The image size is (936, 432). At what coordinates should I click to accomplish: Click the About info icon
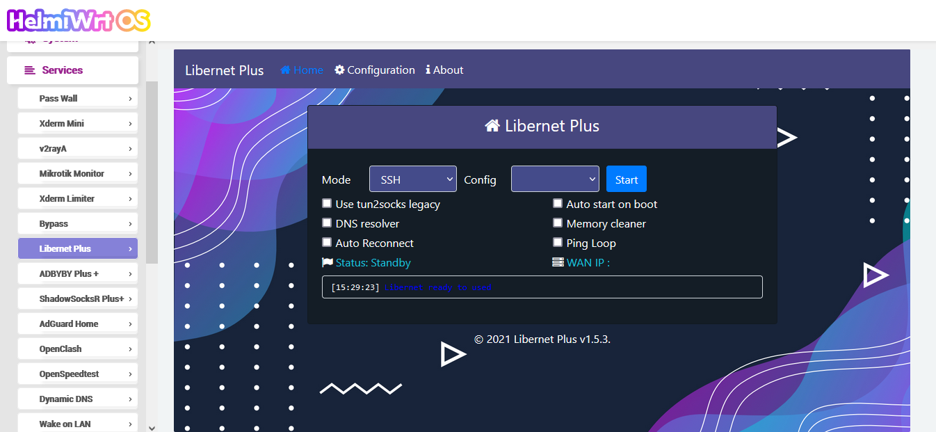point(428,70)
